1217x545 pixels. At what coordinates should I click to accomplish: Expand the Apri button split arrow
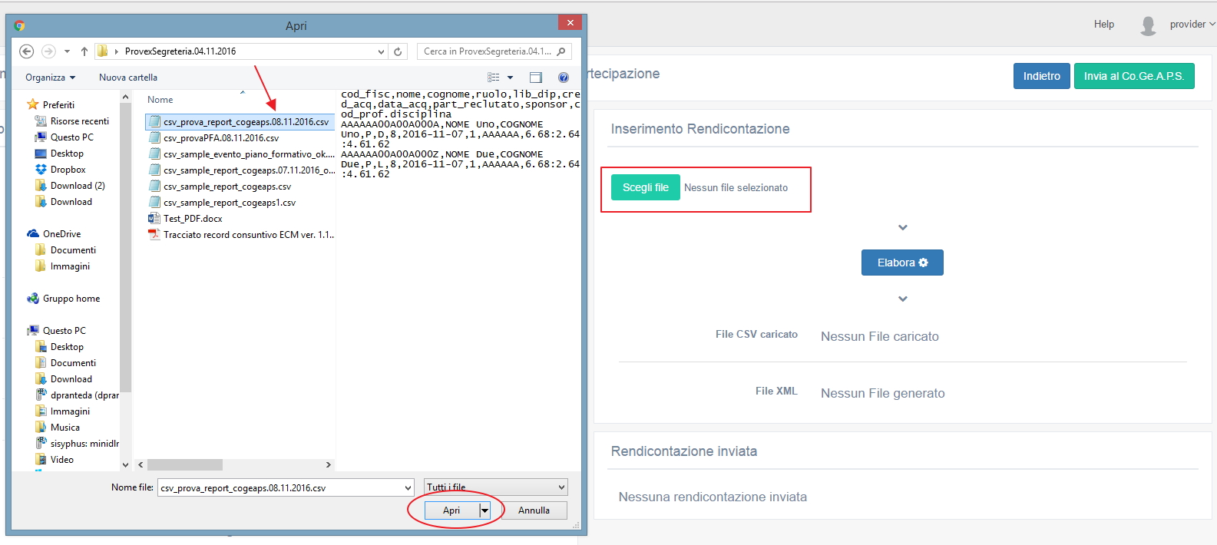[484, 510]
